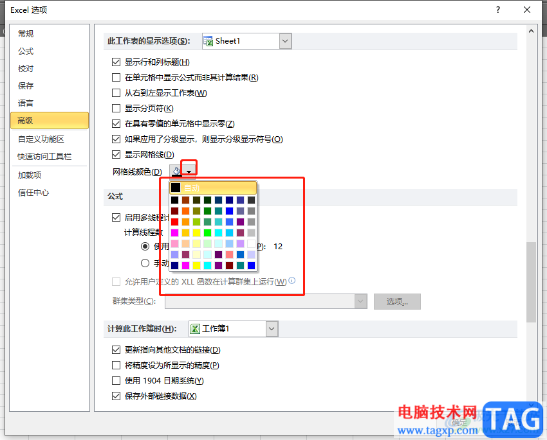Click the scroll up arrow
This screenshot has width=547, height=440.
[x=532, y=31]
